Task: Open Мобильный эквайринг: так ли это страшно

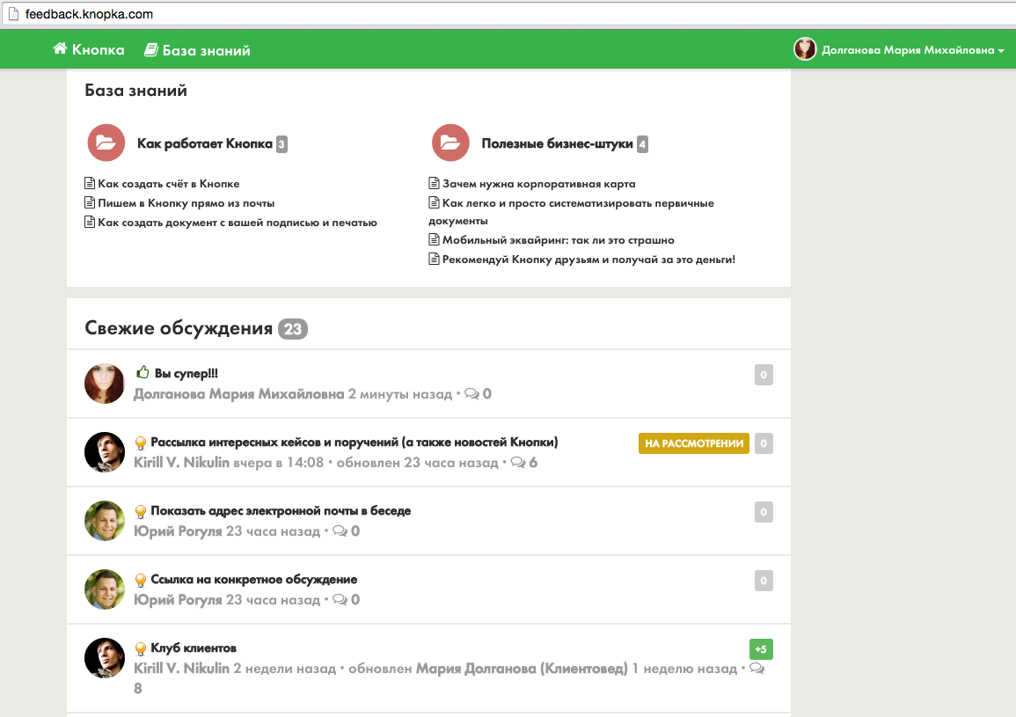Action: click(x=558, y=240)
